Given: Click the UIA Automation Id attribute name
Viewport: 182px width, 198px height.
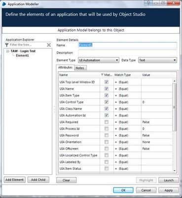Looking at the screenshot, I should [73, 115].
